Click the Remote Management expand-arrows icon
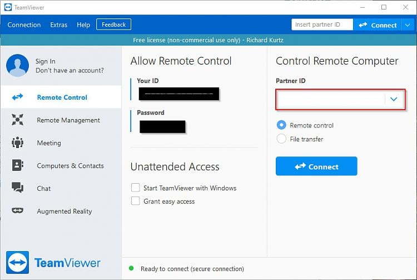Viewport: 417px width, 280px height. click(18, 120)
